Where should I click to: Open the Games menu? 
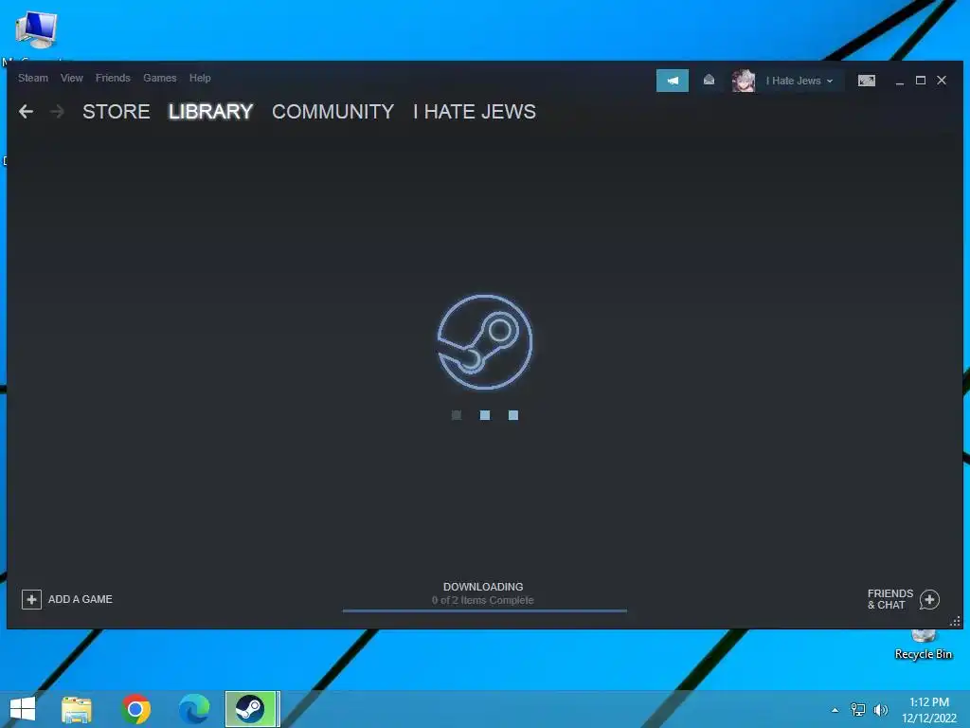(159, 78)
